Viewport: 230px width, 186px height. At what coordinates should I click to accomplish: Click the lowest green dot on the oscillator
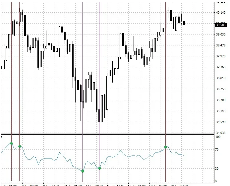tap(83, 171)
